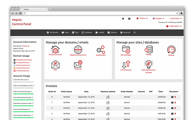Open the 6 Hosted Domains link
Image resolution: width=193 pixels, height=120 pixels.
point(23,62)
